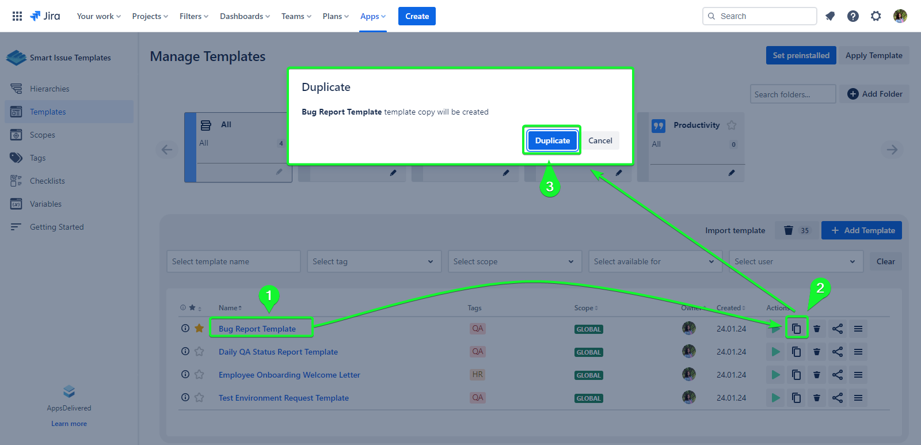The height and width of the screenshot is (445, 921).
Task: Click the Select template name input field
Action: 233,261
